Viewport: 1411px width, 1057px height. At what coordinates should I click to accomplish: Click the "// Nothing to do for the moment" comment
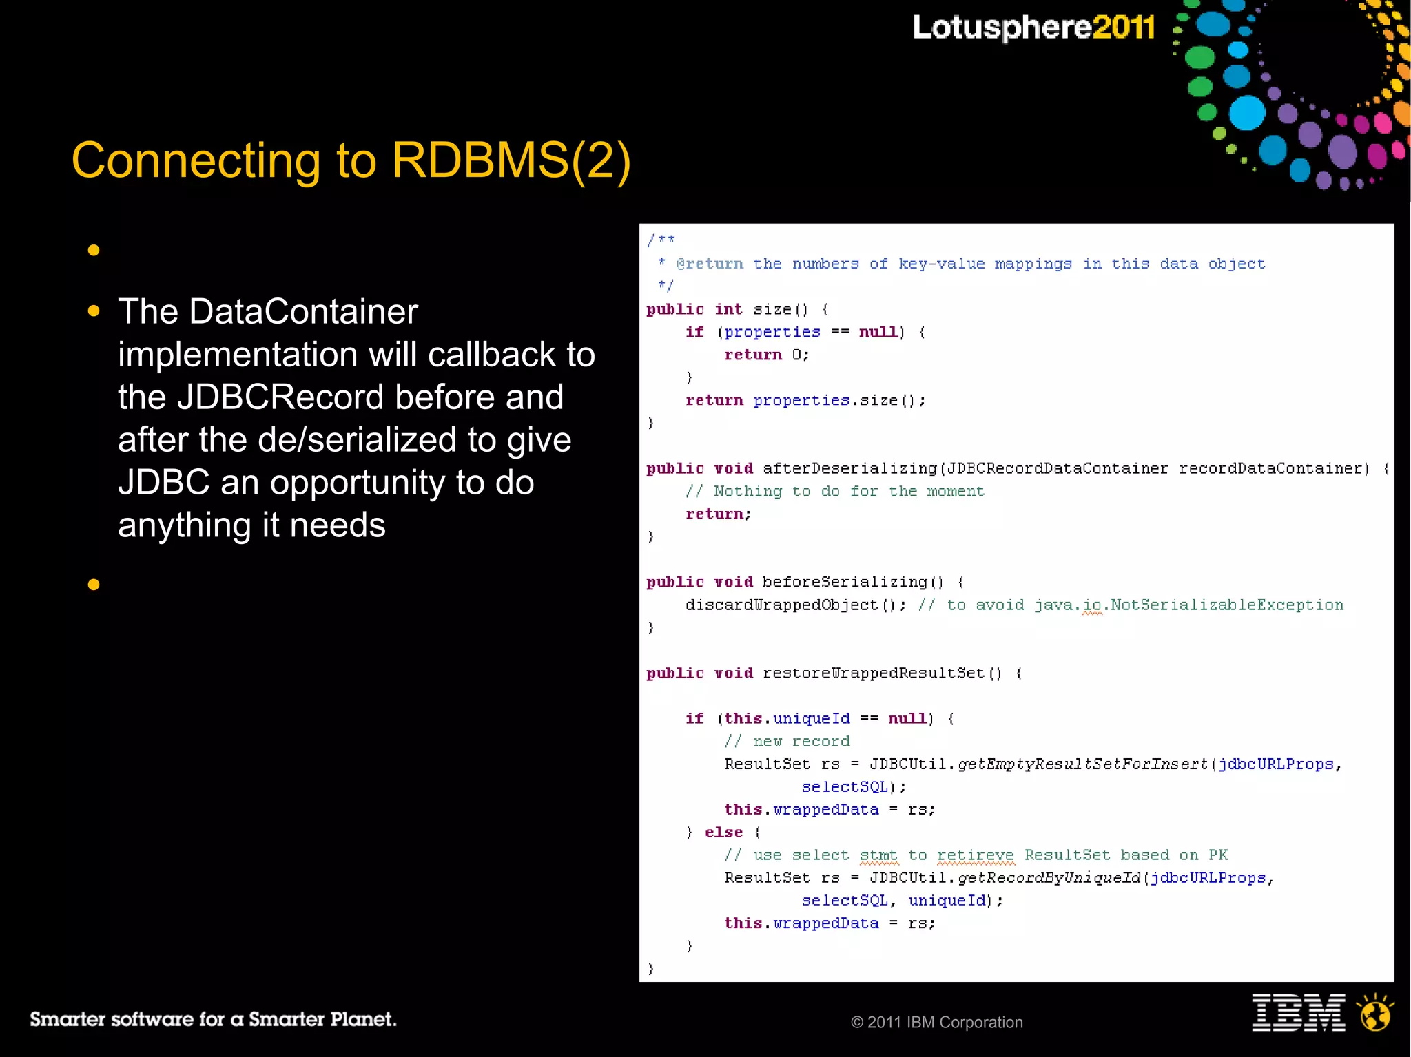point(835,491)
